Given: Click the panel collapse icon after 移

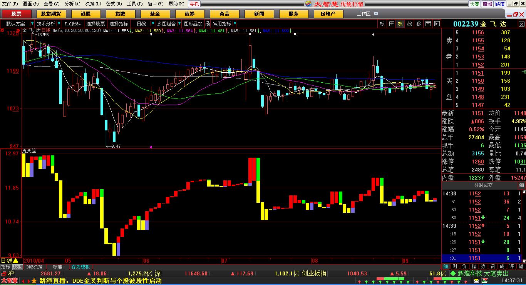Looking at the screenshot, I should click(428, 24).
